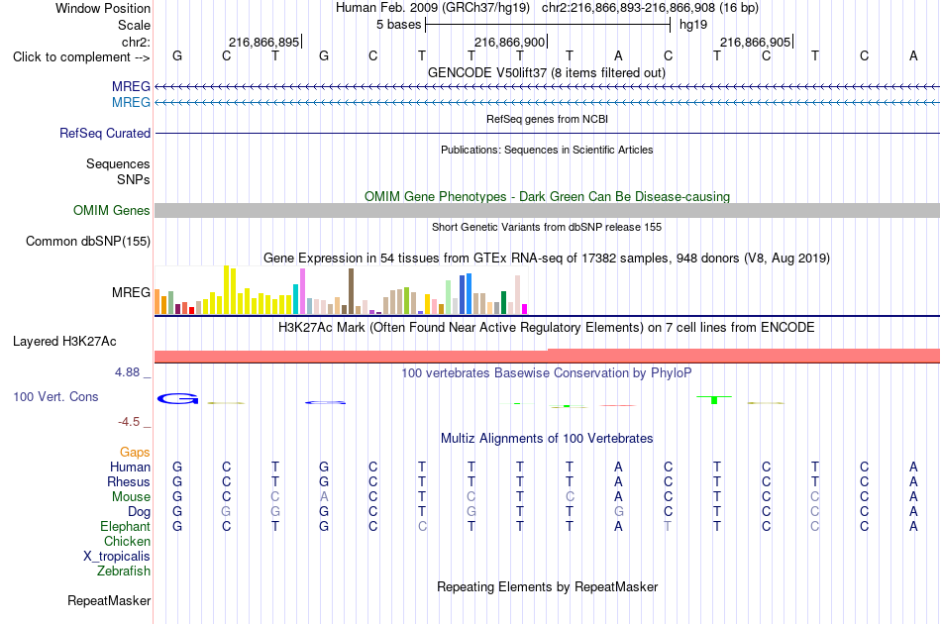Click the '5 bases' scale bar label
Viewport: 941px width, 624px height.
coord(398,25)
